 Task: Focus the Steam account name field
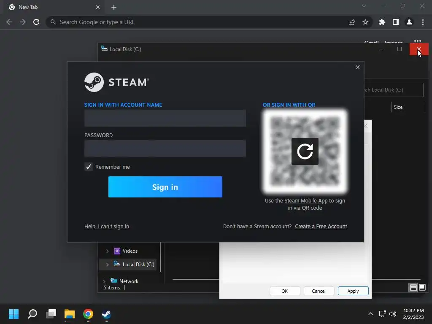pos(165,118)
